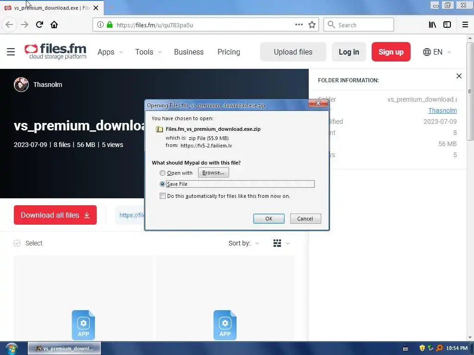Close the Opening file dialog

point(318,103)
